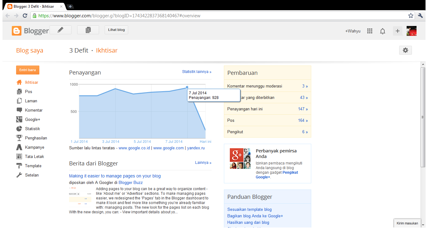Viewport: 428px width, 230px height.
Task: Create new post with pencil icon
Action: (x=60, y=30)
